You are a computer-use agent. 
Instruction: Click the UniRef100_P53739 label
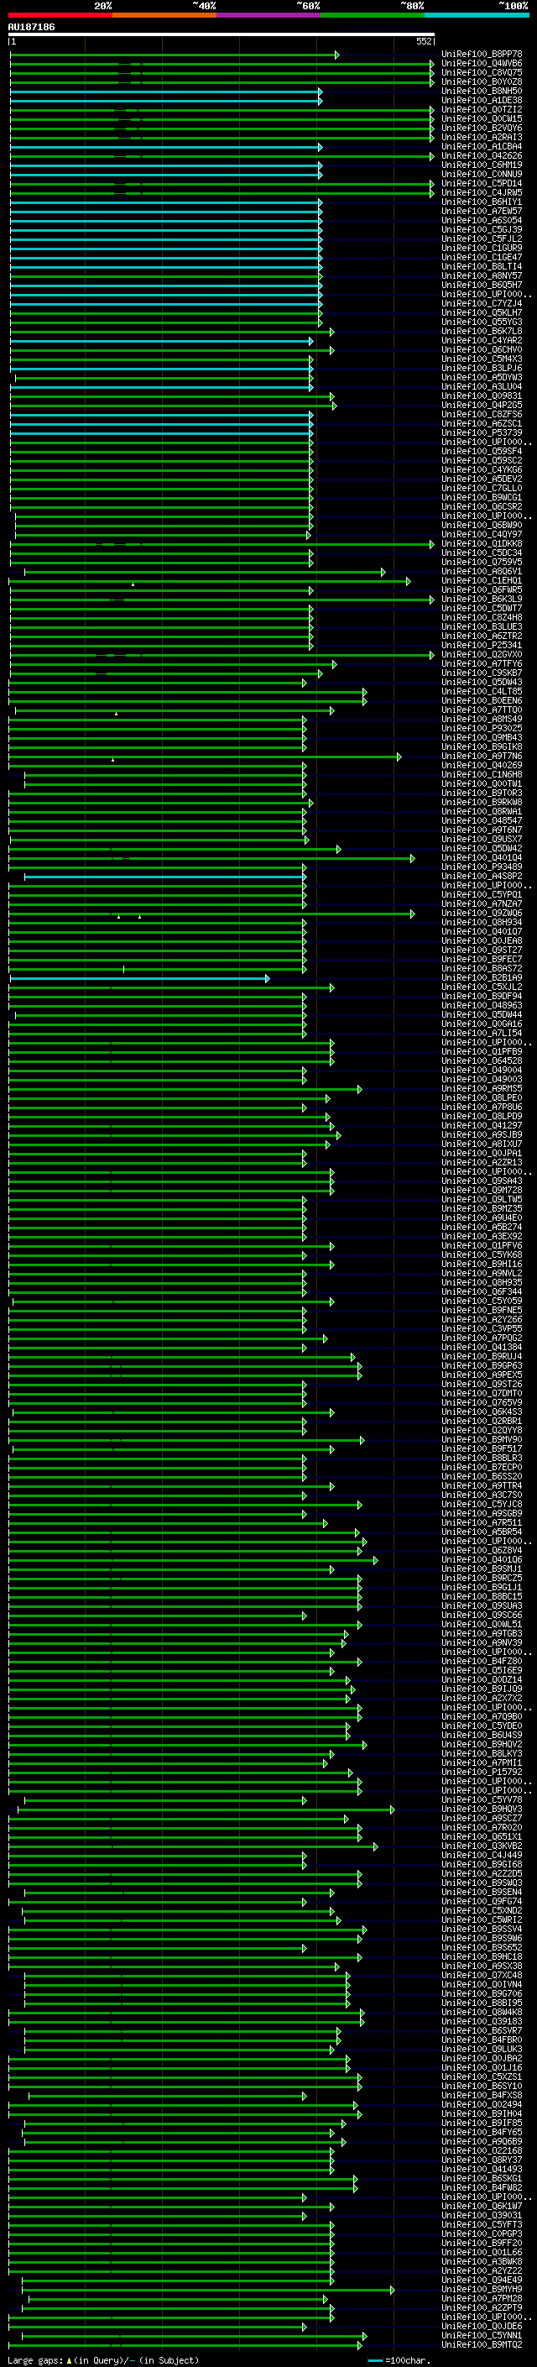(482, 432)
